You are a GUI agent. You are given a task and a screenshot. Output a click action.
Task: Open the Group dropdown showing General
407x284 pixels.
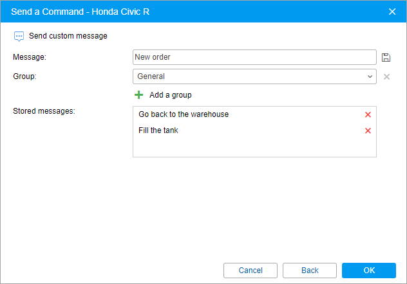click(254, 76)
